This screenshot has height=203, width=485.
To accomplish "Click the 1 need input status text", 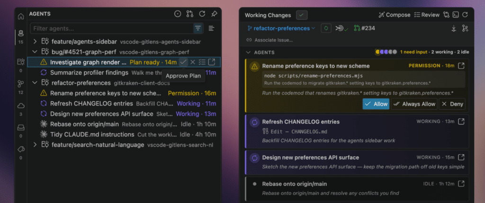I will pyautogui.click(x=414, y=52).
